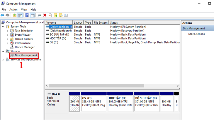
Task: Click the yellow folder with green arrow icon
Action: (x=55, y=15)
